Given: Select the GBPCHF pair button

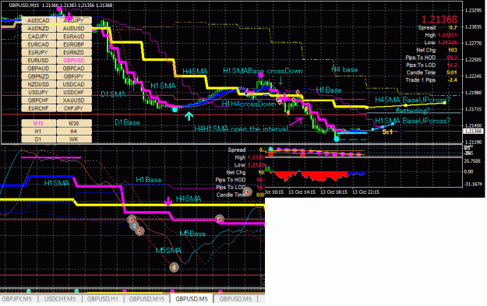Looking at the screenshot, I should pyautogui.click(x=38, y=100).
